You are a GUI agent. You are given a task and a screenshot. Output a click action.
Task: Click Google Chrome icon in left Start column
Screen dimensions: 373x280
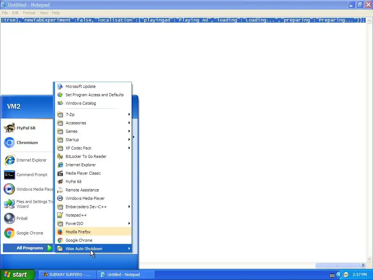[9, 233]
